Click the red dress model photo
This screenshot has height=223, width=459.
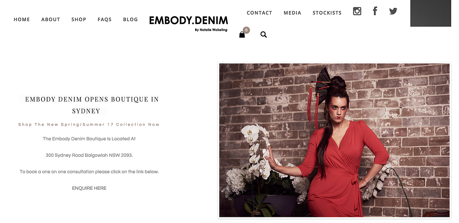[x=334, y=140]
